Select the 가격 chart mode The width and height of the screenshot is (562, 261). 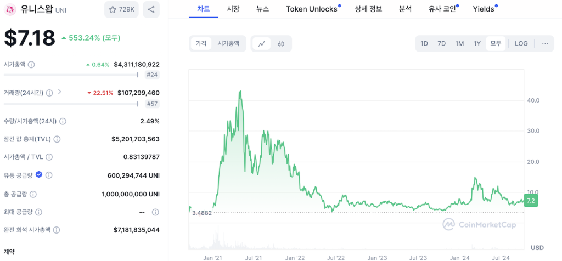pyautogui.click(x=201, y=44)
